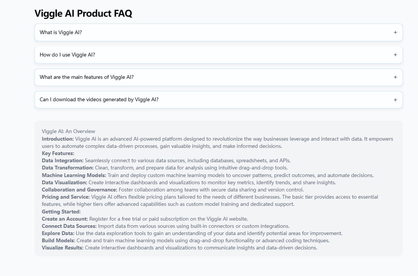
Task: Click the "Create an Account:" label
Action: (65, 219)
